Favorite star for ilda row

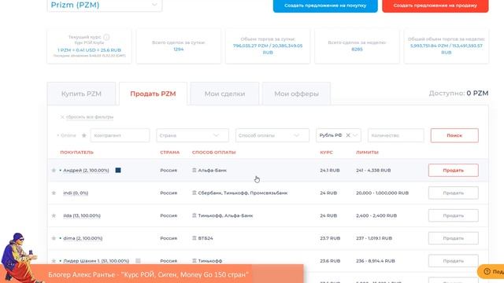pos(54,216)
